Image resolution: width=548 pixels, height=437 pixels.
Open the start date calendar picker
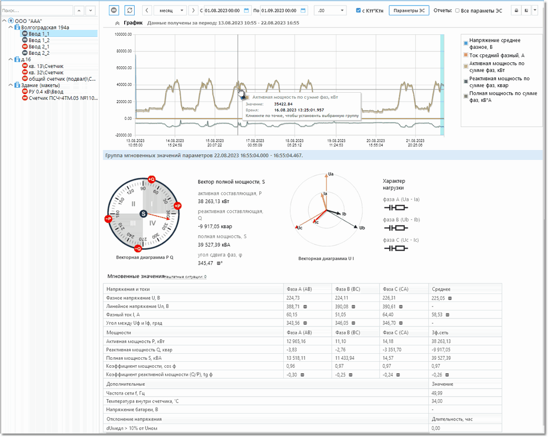[247, 10]
